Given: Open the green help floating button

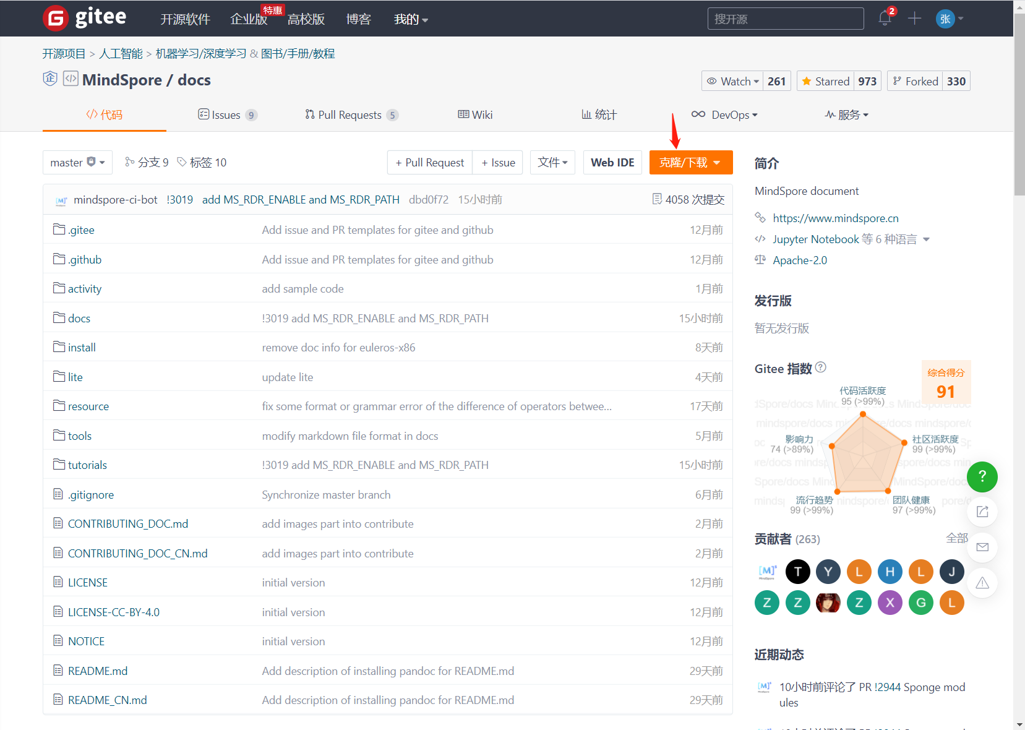Looking at the screenshot, I should click(x=982, y=477).
